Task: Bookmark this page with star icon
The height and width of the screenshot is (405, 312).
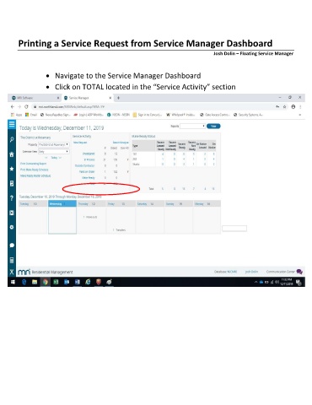Action: [x=285, y=107]
